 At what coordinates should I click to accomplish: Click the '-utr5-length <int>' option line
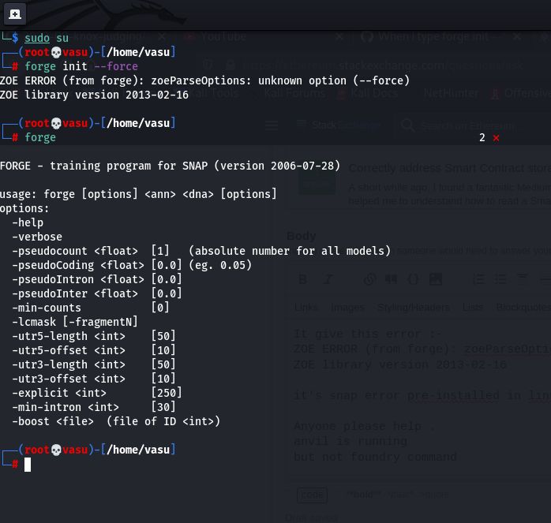pyautogui.click(x=94, y=336)
